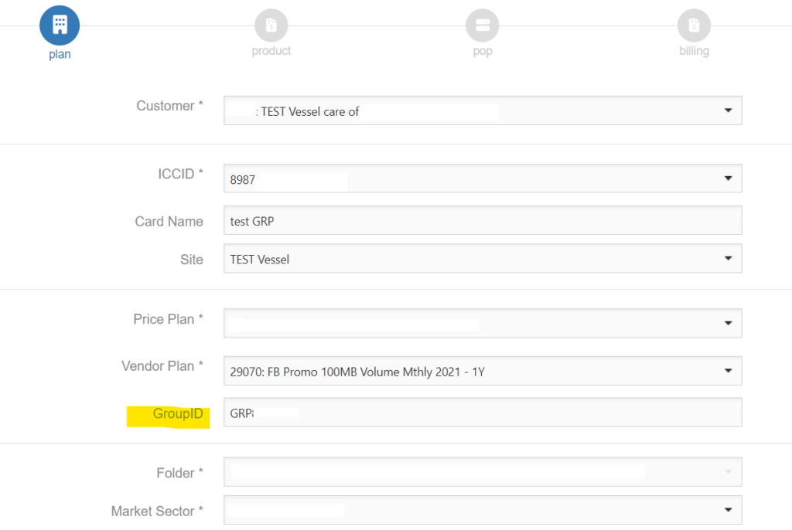The height and width of the screenshot is (530, 792).
Task: Click into the GroupID input field
Action: coord(482,413)
